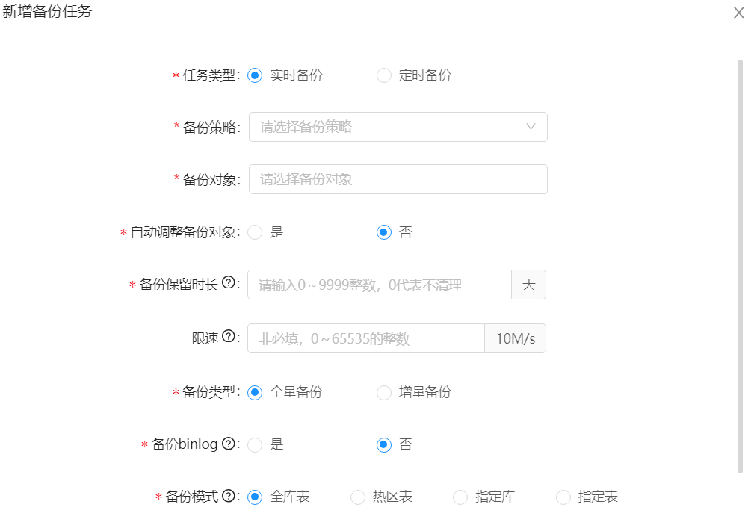Click the 备份策略 dropdown arrow
Viewport: 751px width, 519px height.
(531, 127)
